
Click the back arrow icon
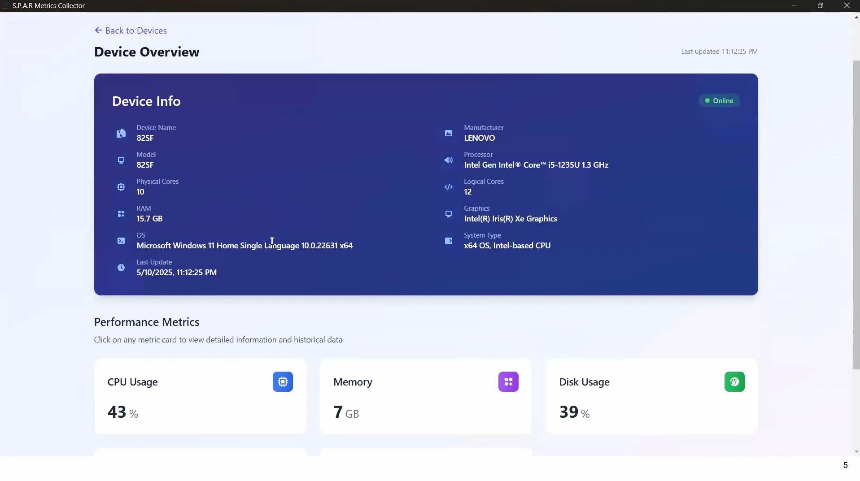[x=98, y=30]
